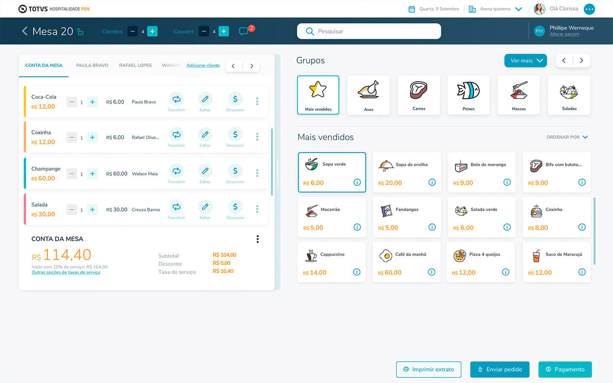613x383 pixels.
Task: Toggle the table lock icon next to Mesa 20
Action: point(80,32)
